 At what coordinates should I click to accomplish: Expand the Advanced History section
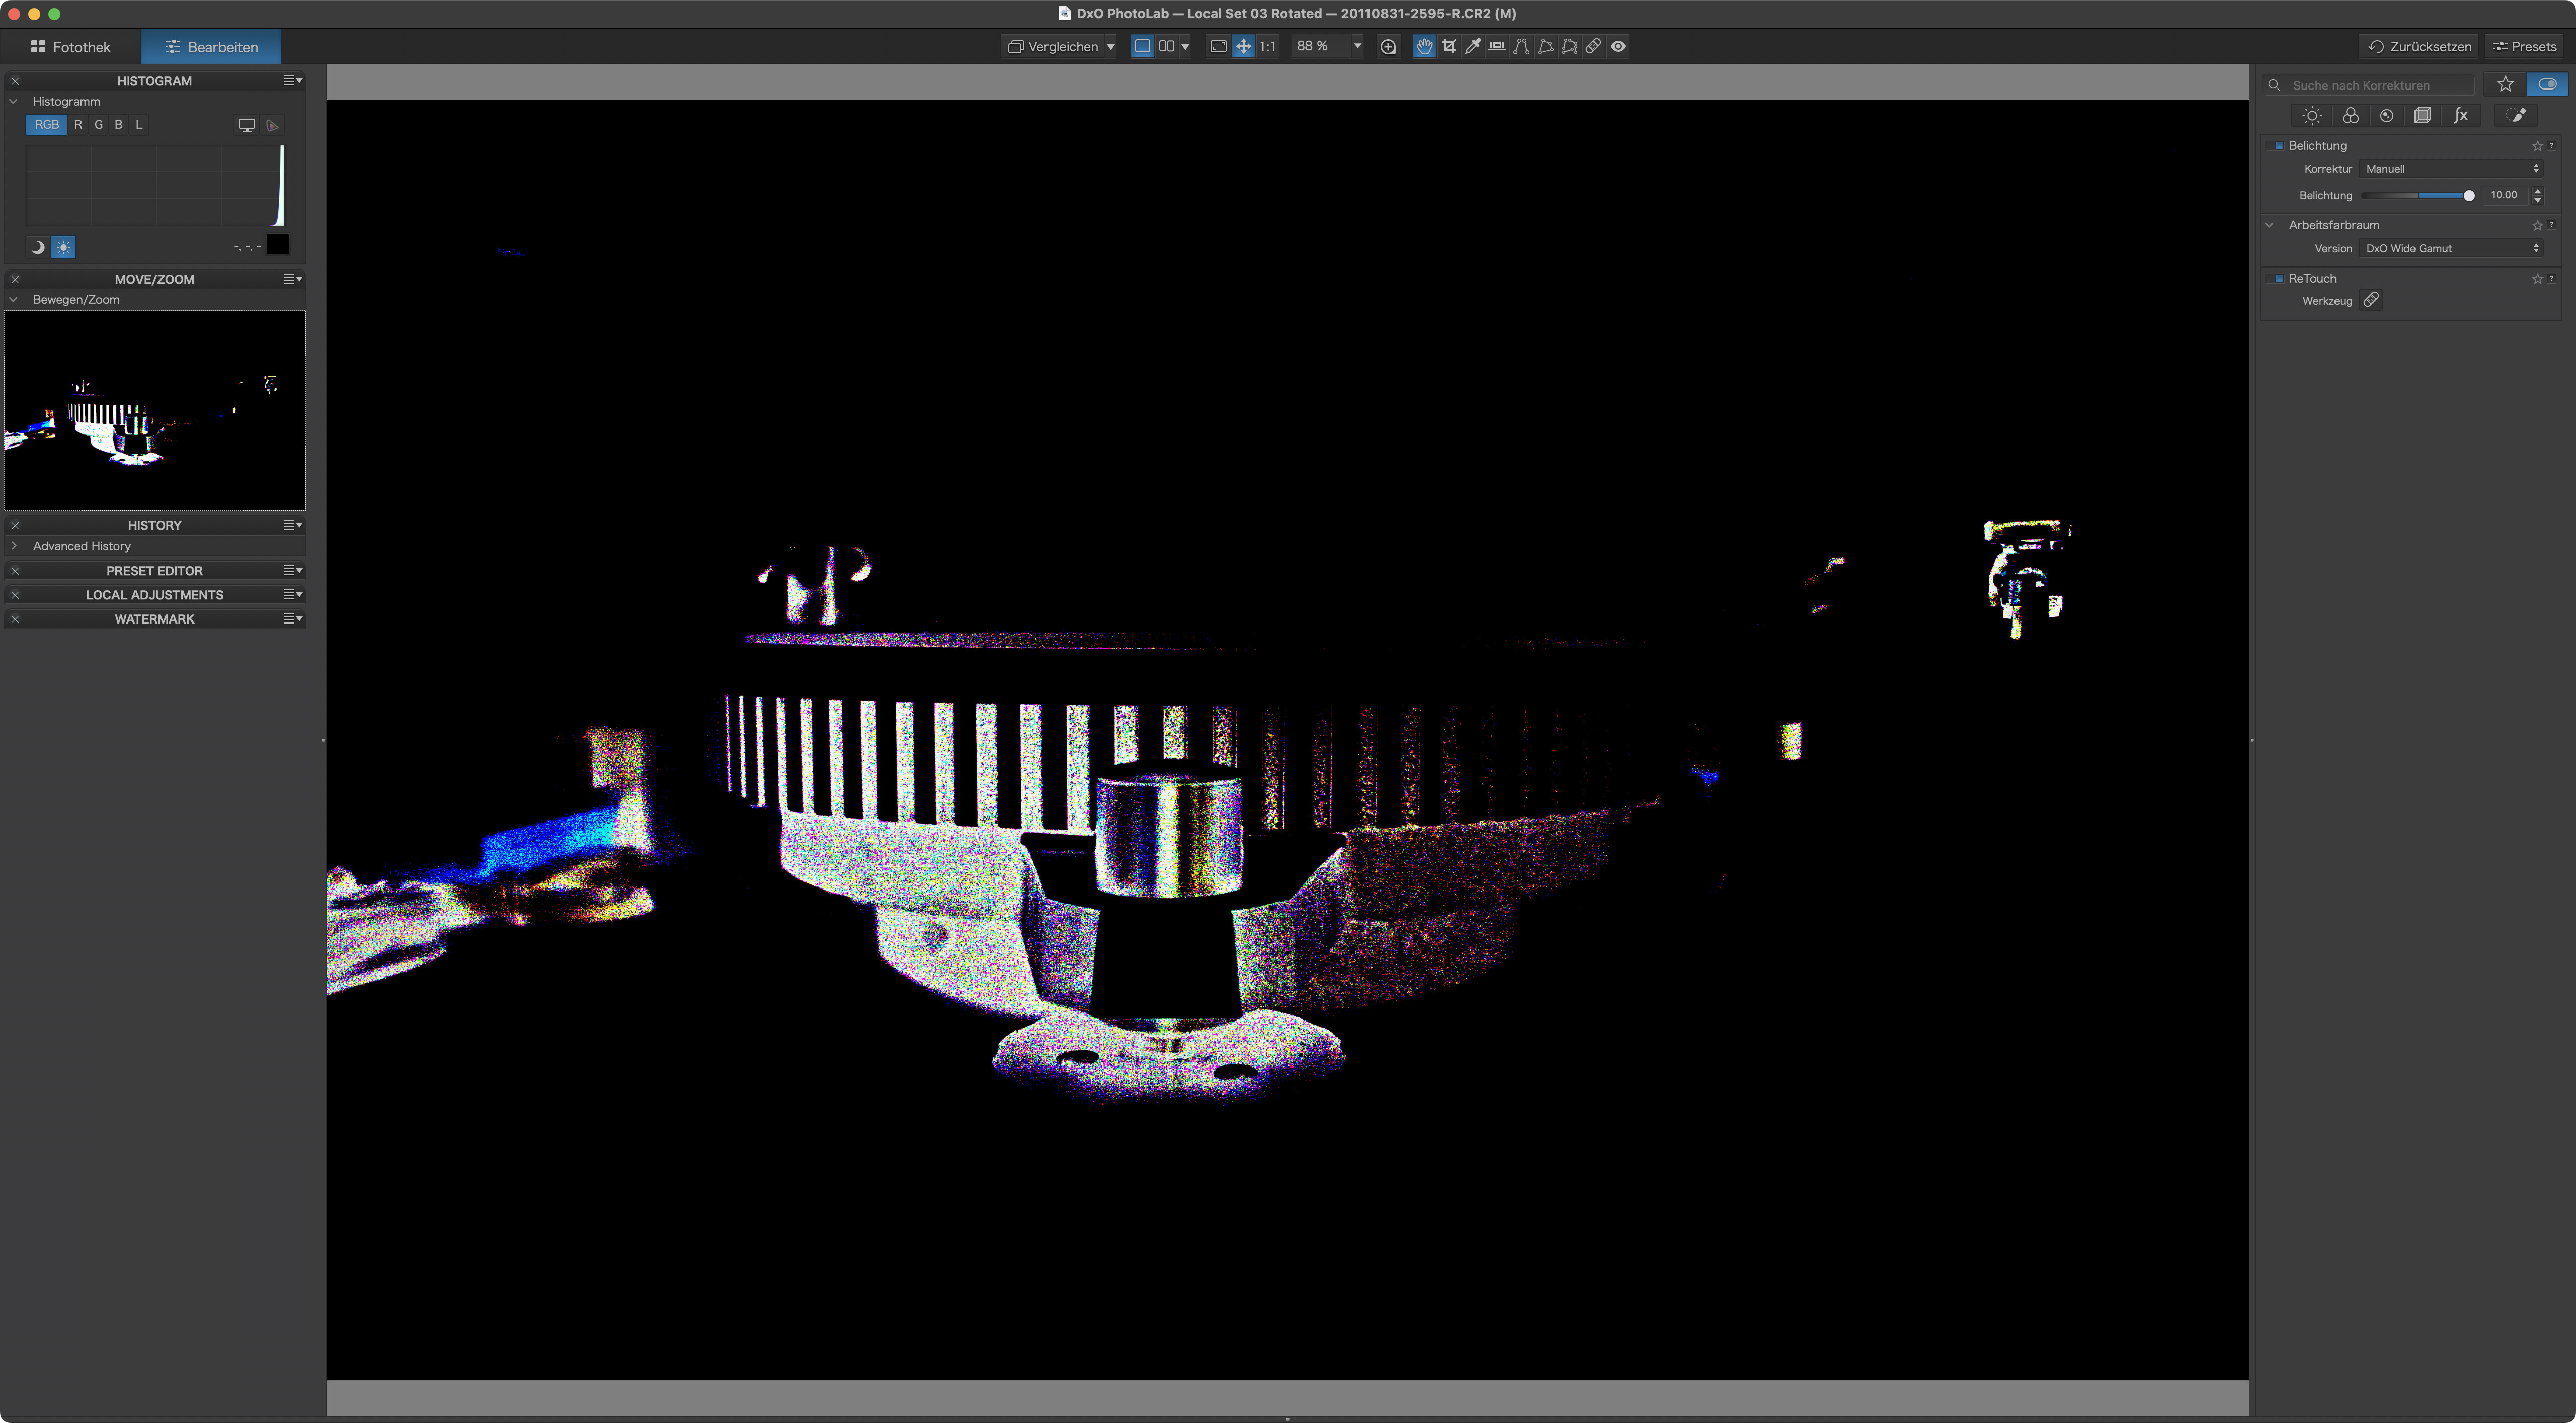14,547
